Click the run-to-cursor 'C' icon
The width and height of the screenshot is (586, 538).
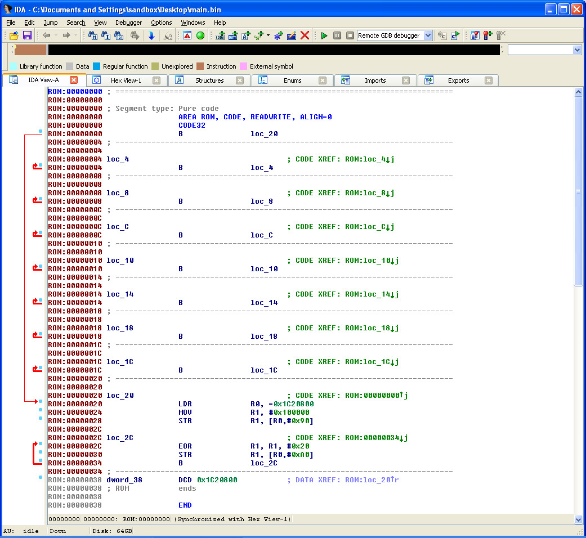coord(455,35)
